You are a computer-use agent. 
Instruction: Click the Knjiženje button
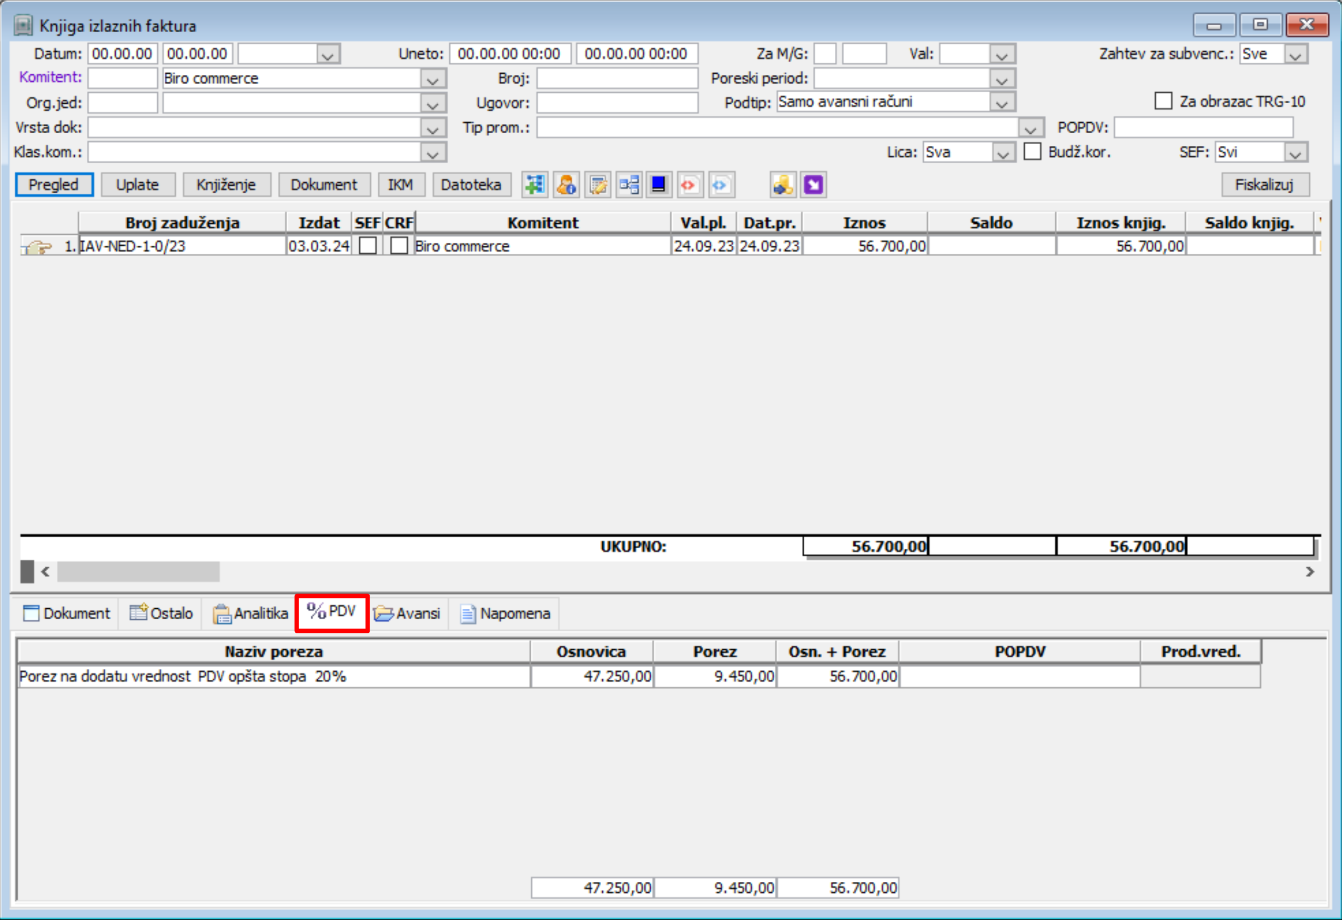tap(226, 185)
